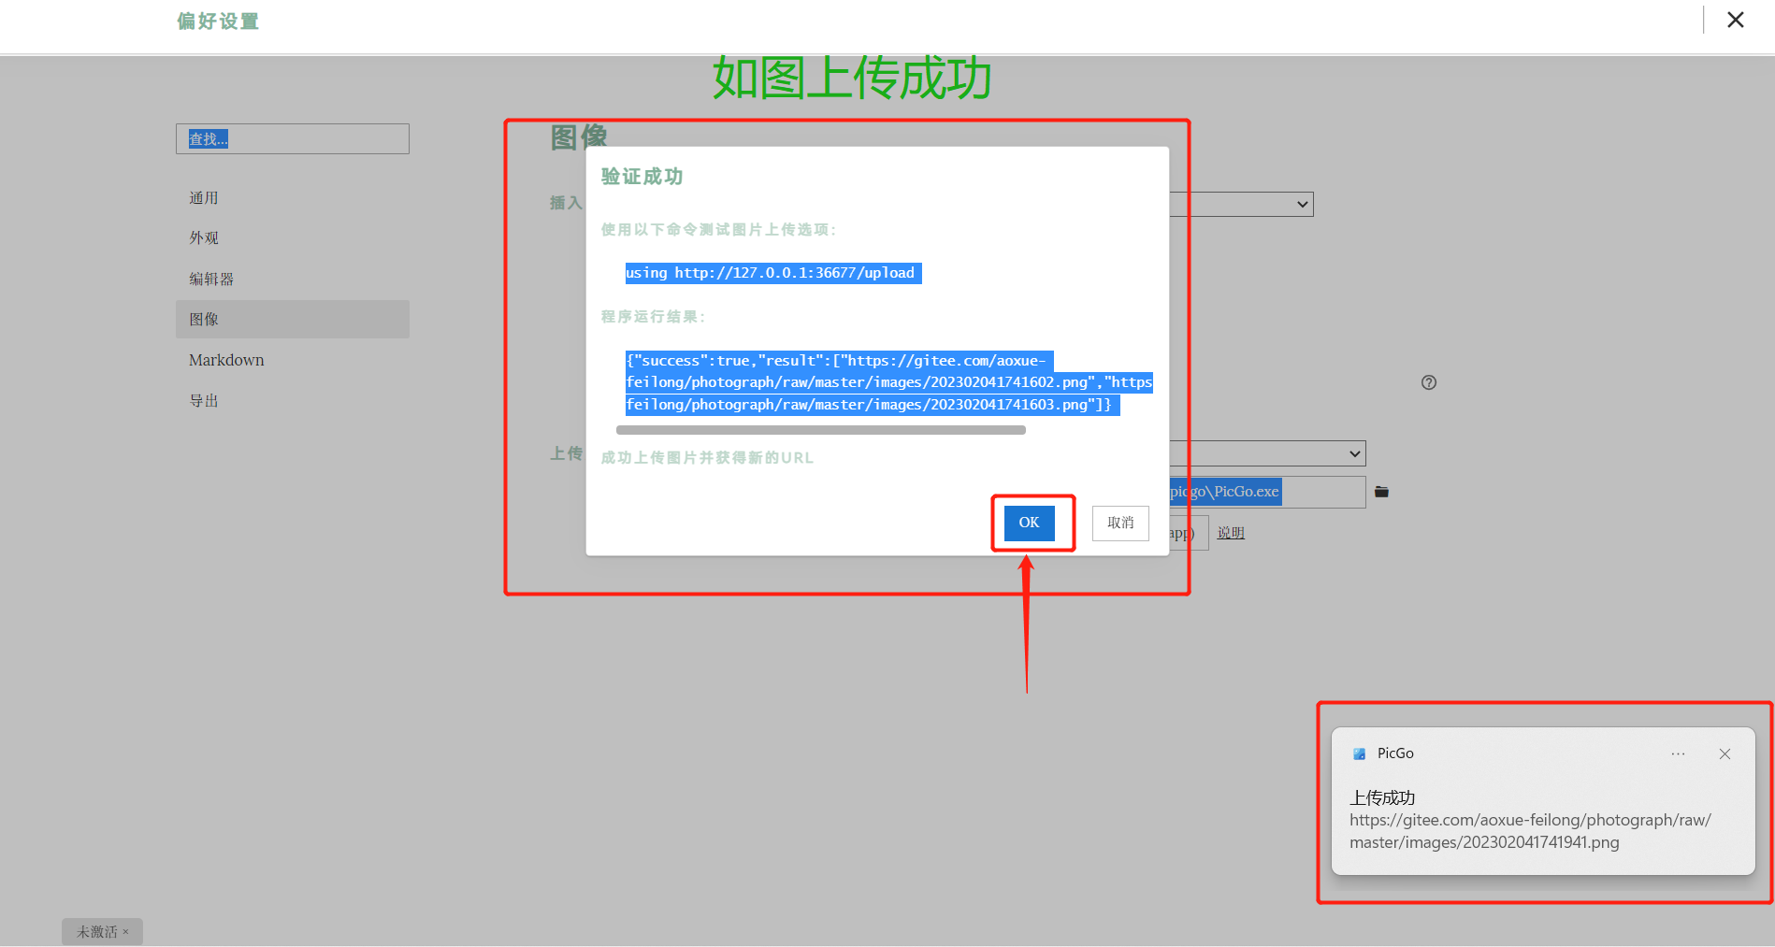This screenshot has height=947, width=1775.
Task: Click the 验证成功 dialog heading
Action: (642, 177)
